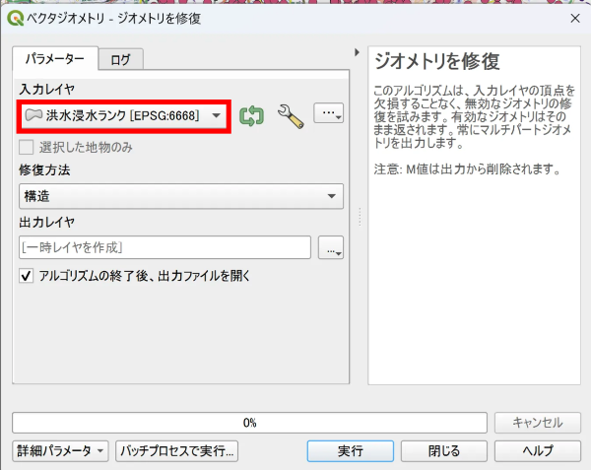Click the 実行 button
Image resolution: width=591 pixels, height=470 pixels.
[x=350, y=450]
